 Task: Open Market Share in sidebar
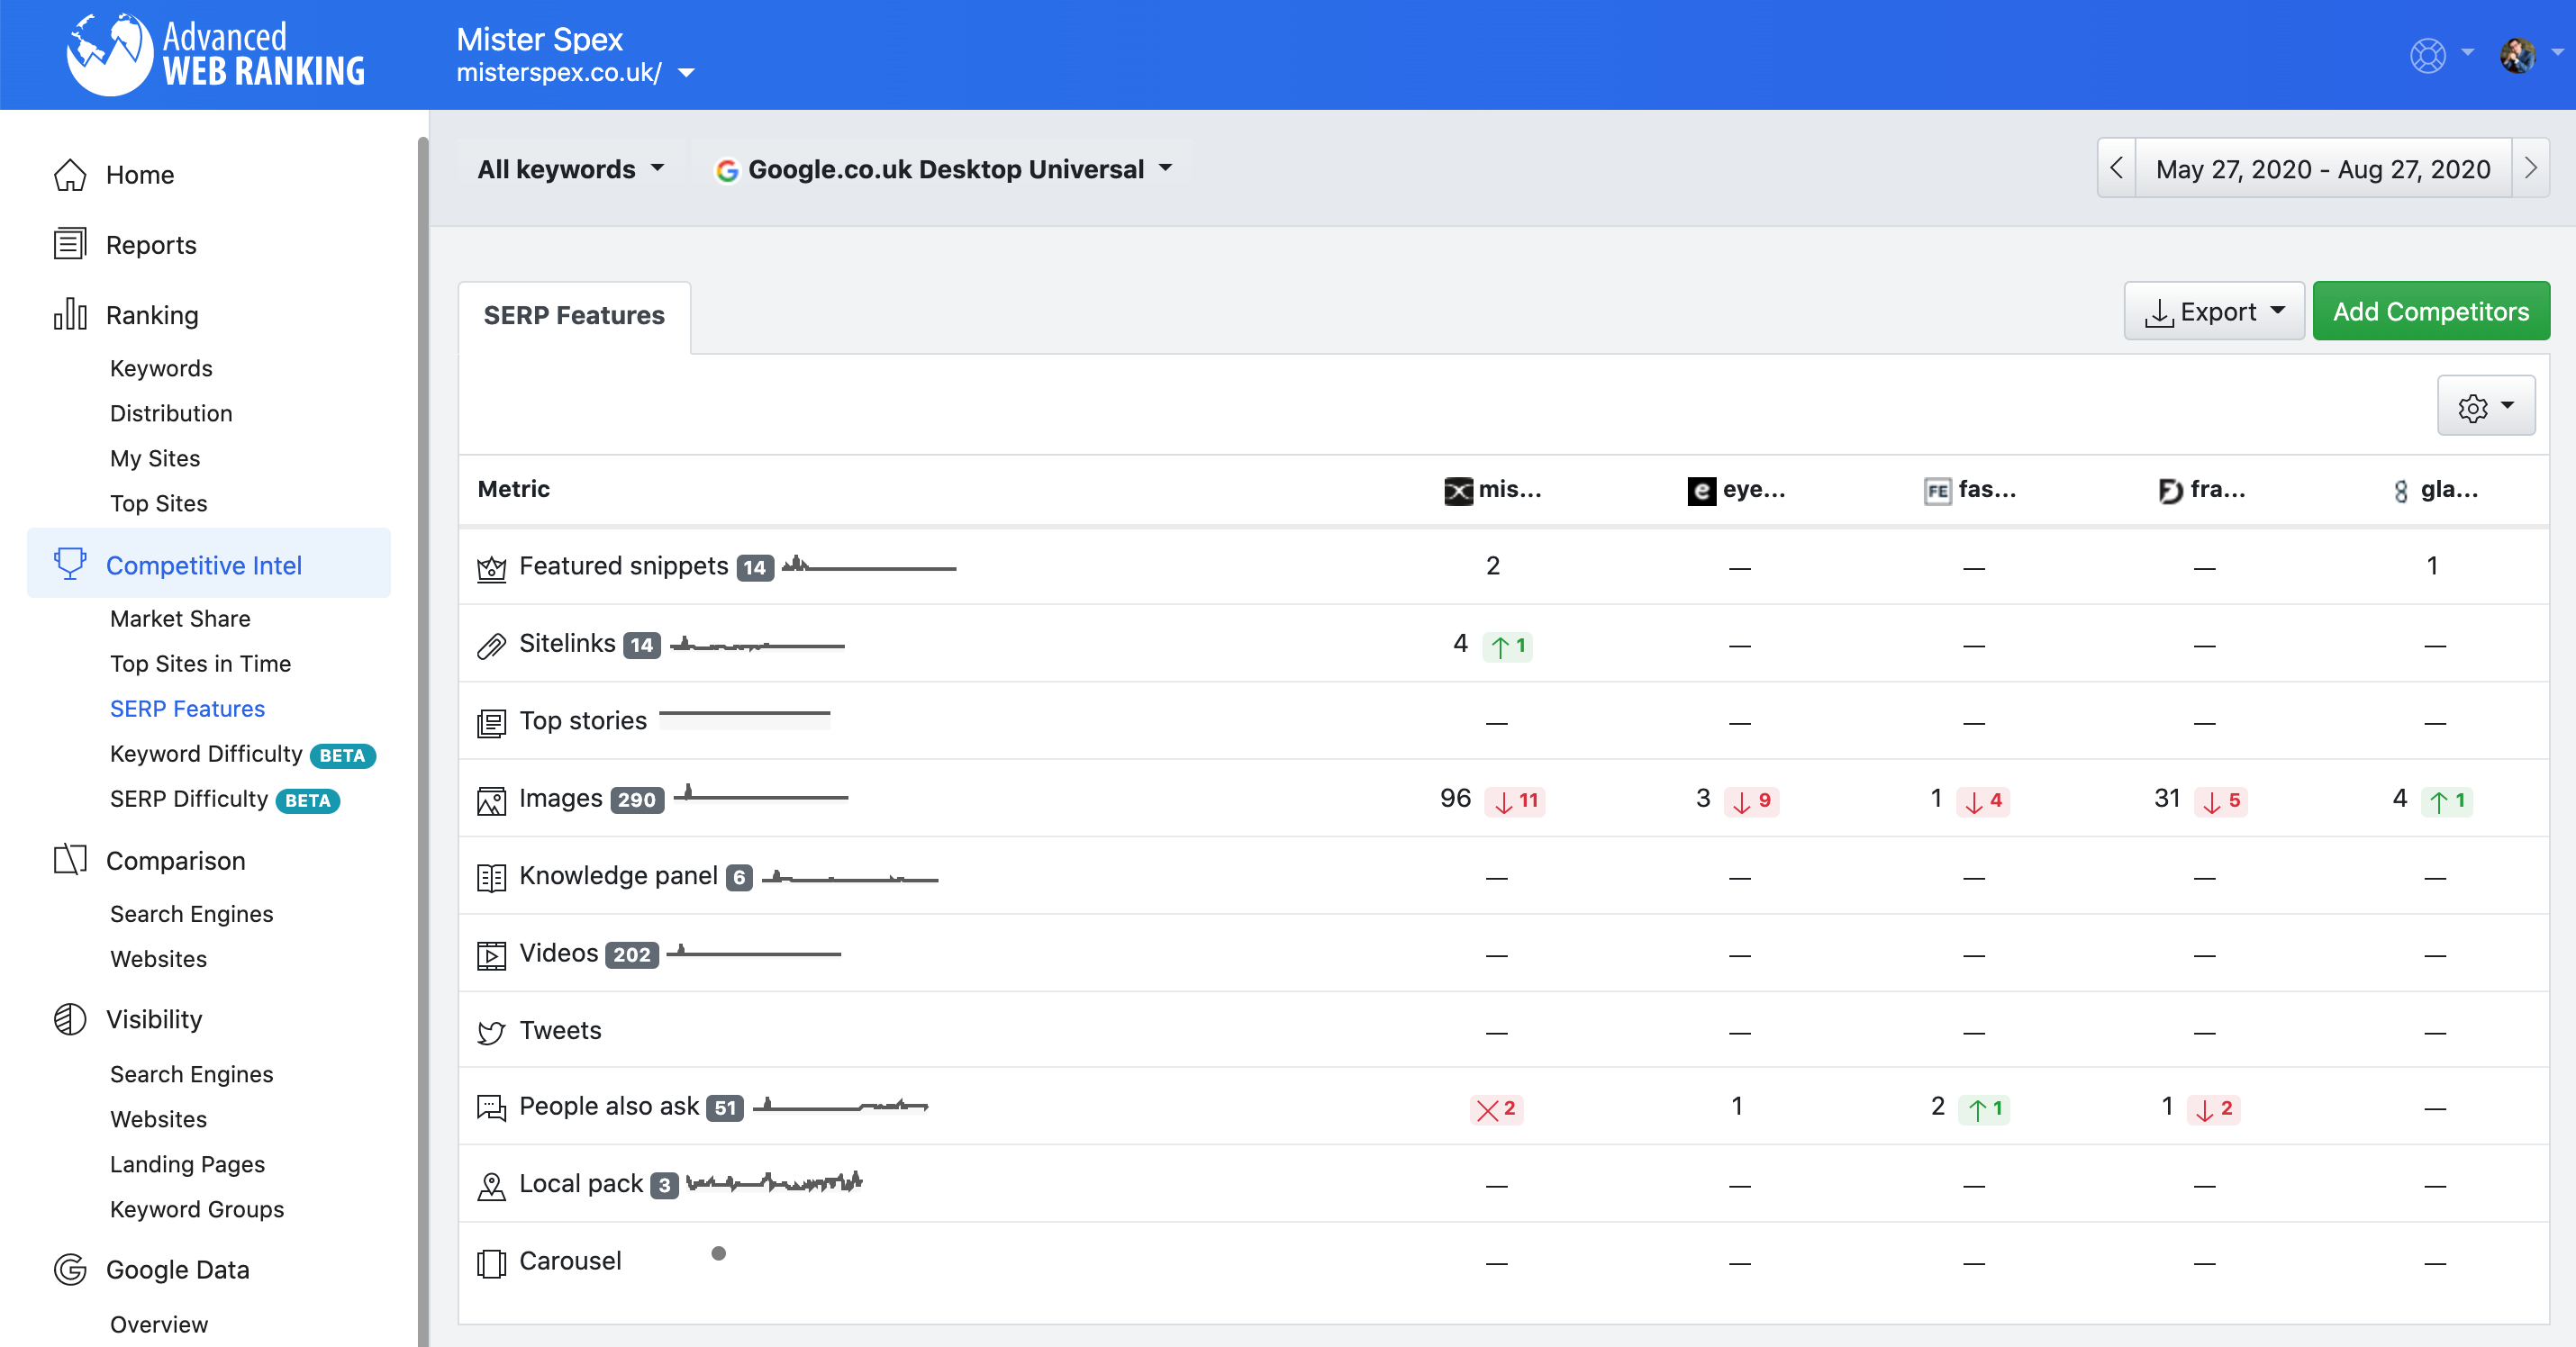180,618
